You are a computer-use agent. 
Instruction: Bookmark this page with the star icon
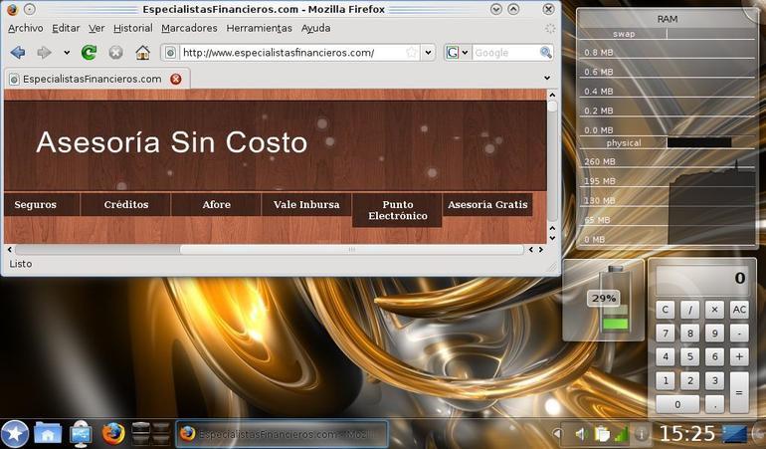click(x=412, y=53)
